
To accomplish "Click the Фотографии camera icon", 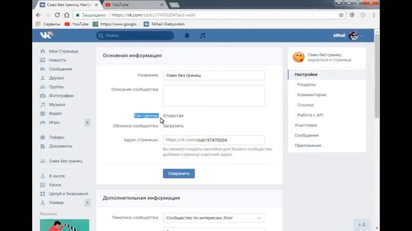I will click(42, 96).
